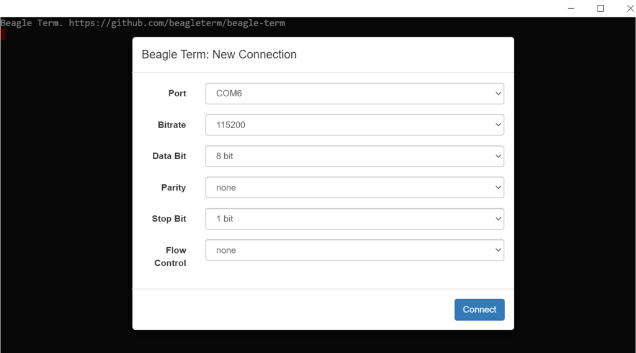Click the Parity field label
The width and height of the screenshot is (636, 353).
tap(173, 188)
